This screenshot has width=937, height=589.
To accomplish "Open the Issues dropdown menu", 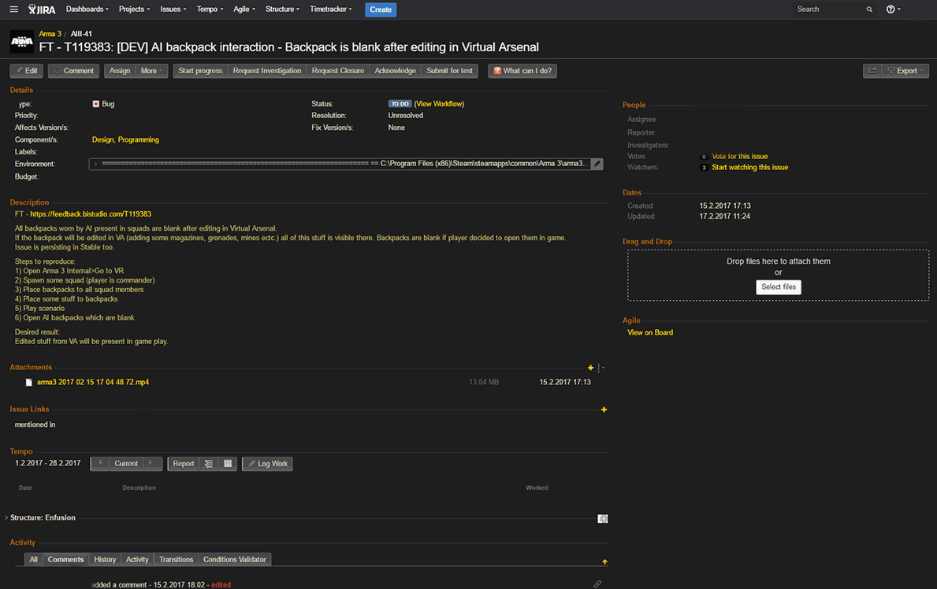I will (173, 9).
